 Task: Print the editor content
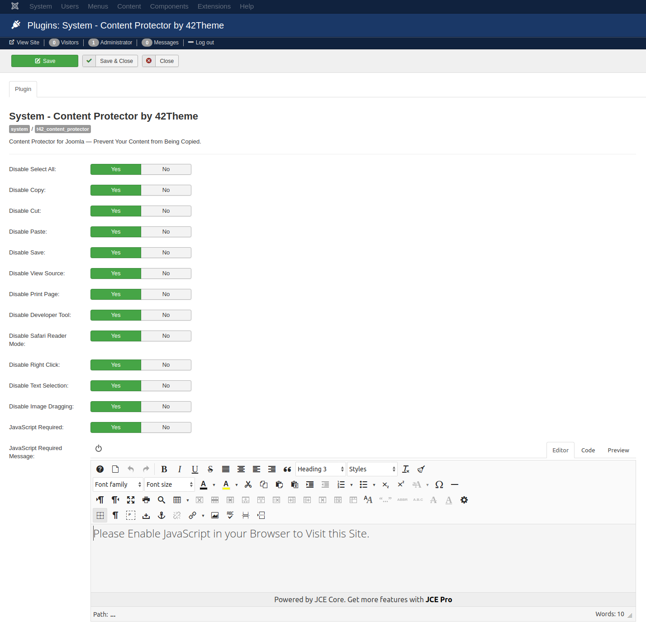pyautogui.click(x=146, y=500)
